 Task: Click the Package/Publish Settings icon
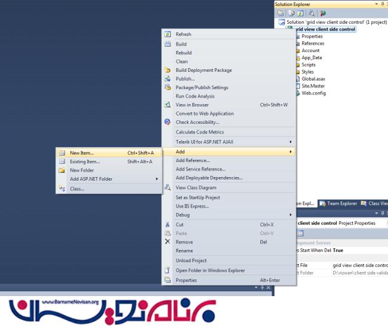[168, 87]
